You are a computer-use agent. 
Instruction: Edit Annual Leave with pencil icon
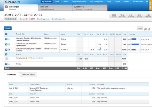7,59
